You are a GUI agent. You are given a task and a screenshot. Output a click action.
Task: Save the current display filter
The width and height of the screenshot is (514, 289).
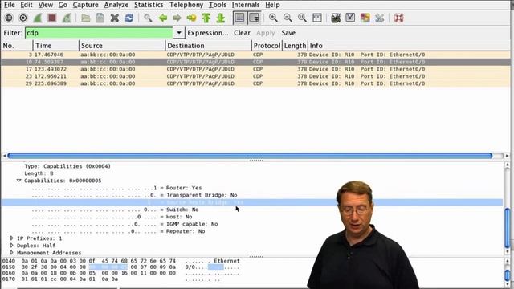tap(288, 33)
